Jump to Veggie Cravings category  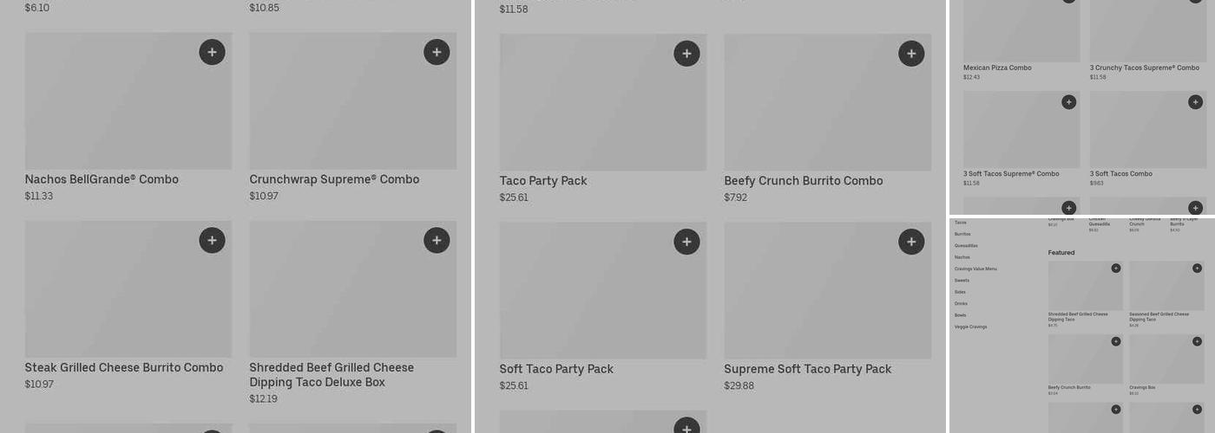coord(970,327)
